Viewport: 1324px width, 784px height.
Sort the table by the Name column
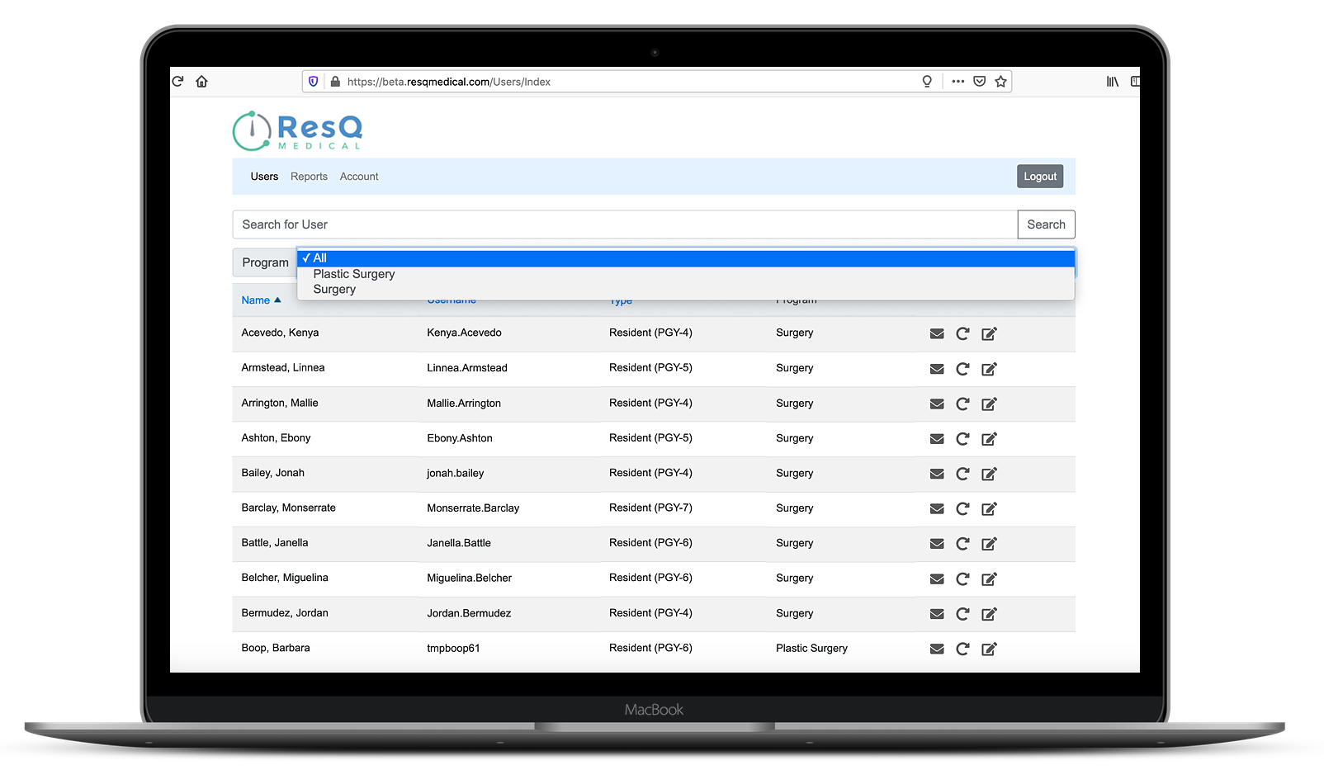click(x=256, y=300)
